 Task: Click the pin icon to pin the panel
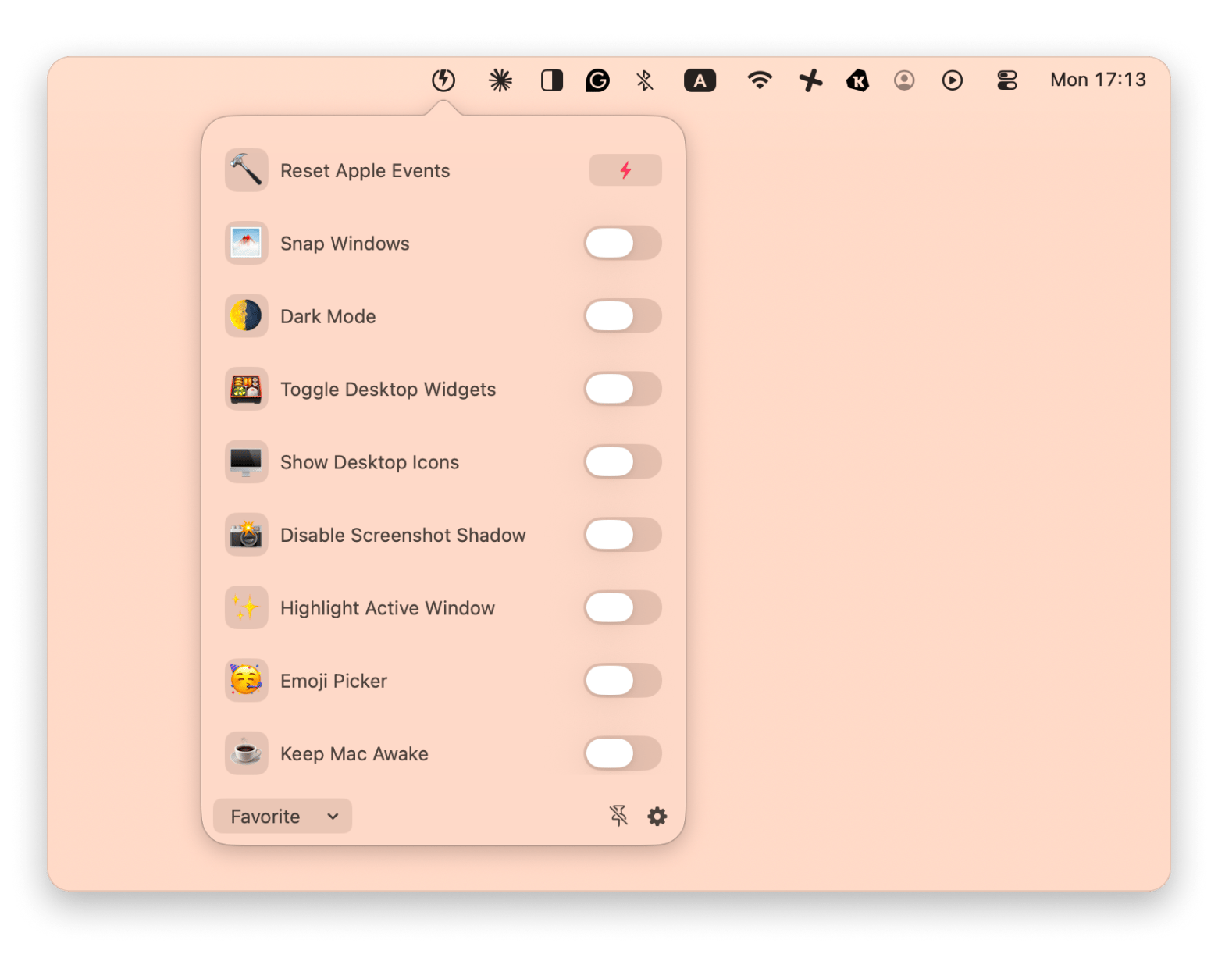[618, 816]
